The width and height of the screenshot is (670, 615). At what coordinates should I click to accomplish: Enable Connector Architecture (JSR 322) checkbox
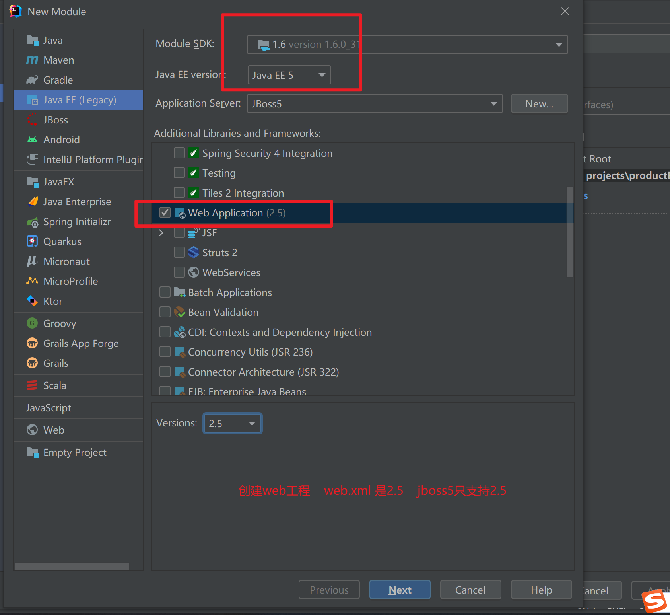pyautogui.click(x=165, y=372)
